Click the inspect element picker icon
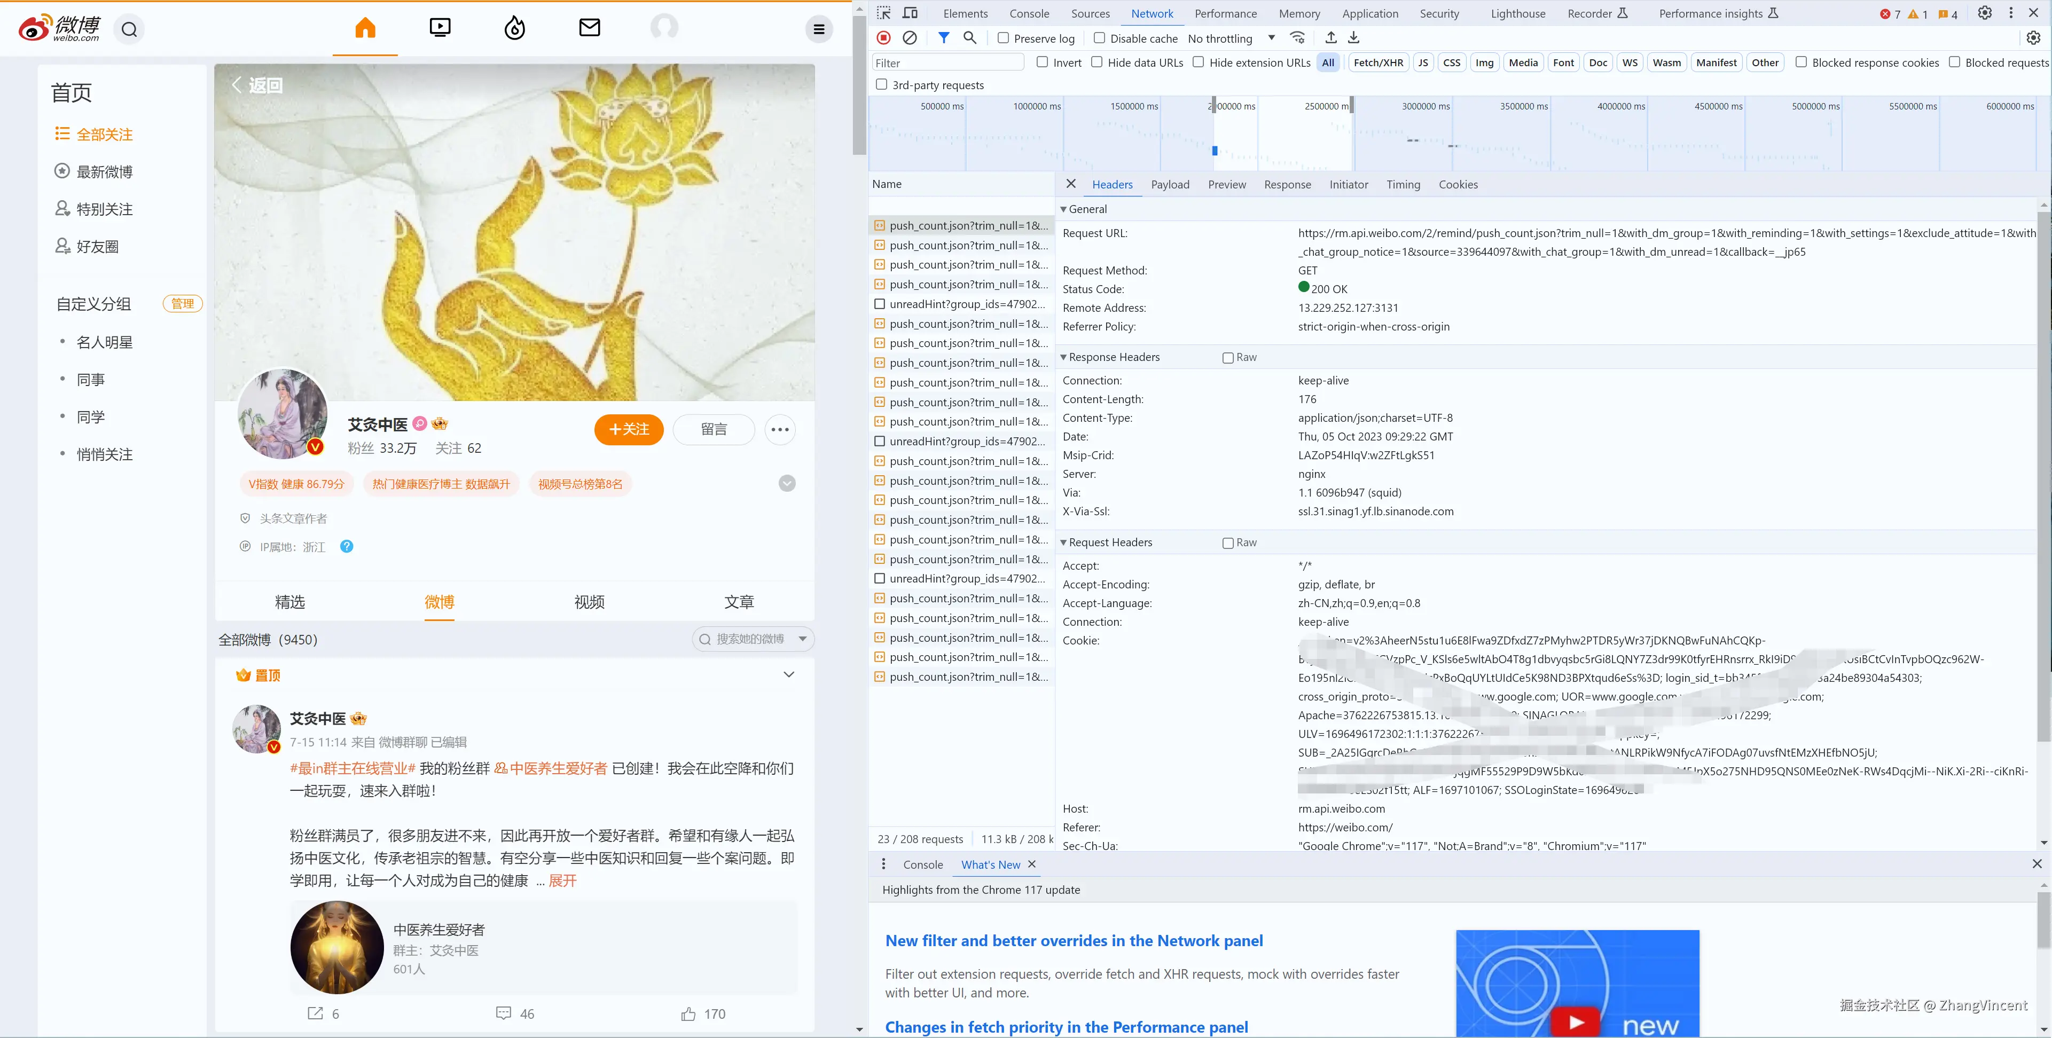Viewport: 2052px width, 1038px height. (883, 13)
